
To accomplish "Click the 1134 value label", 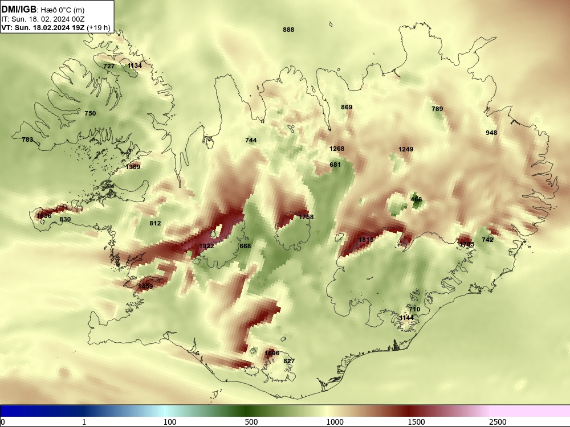I will pos(135,65).
